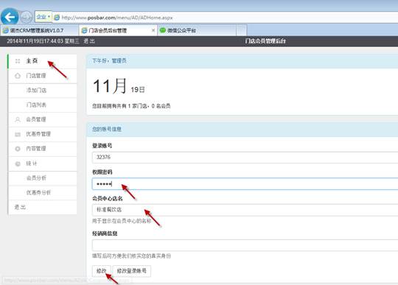Click the 下午好 管理员 greeting header

(242, 61)
